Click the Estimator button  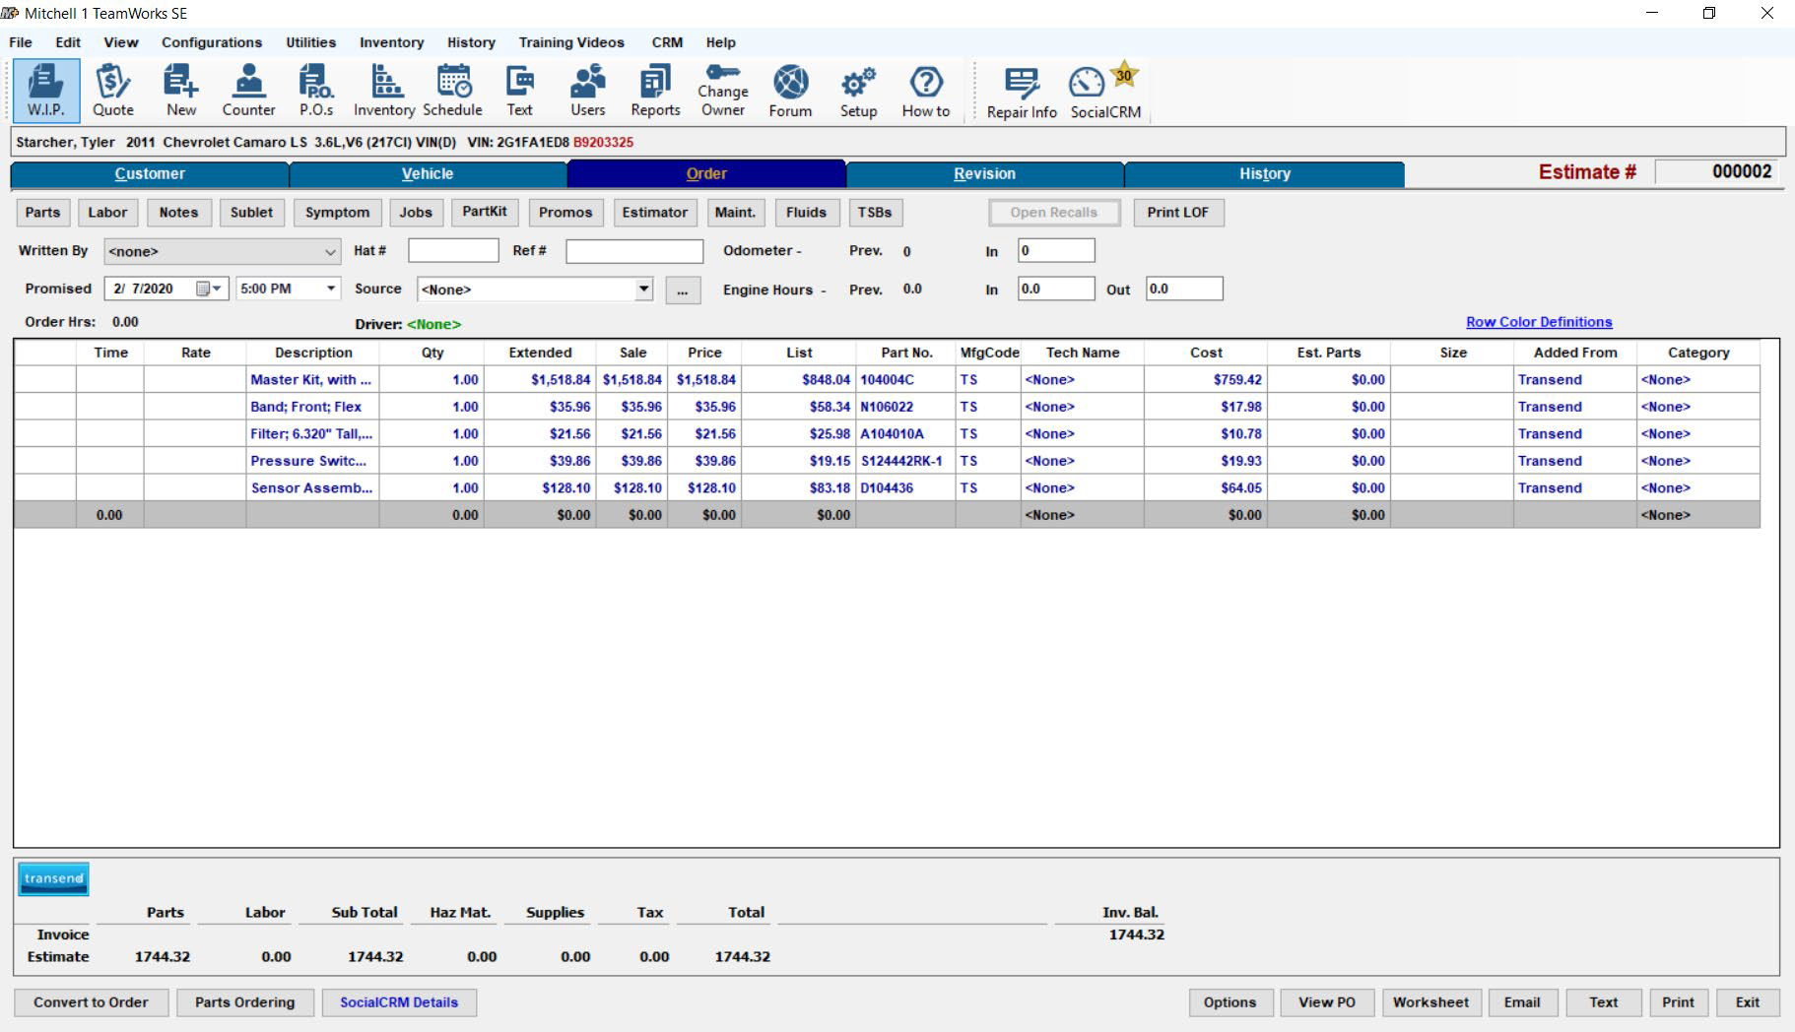point(654,212)
